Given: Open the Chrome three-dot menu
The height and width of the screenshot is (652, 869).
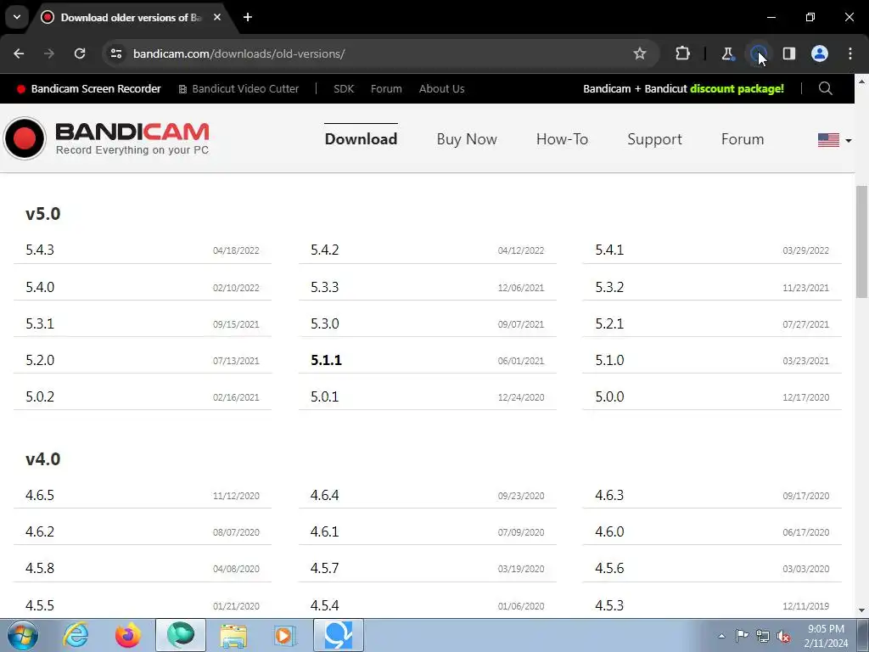Looking at the screenshot, I should (850, 53).
